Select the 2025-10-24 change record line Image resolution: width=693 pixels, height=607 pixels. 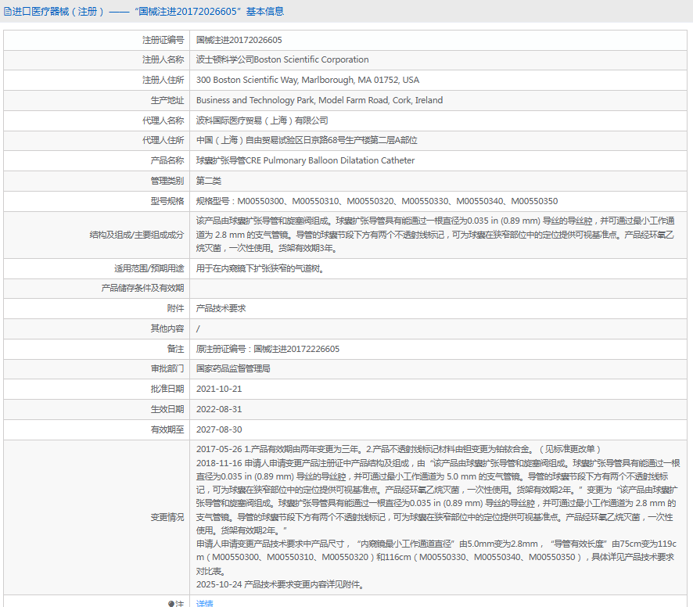click(x=281, y=584)
